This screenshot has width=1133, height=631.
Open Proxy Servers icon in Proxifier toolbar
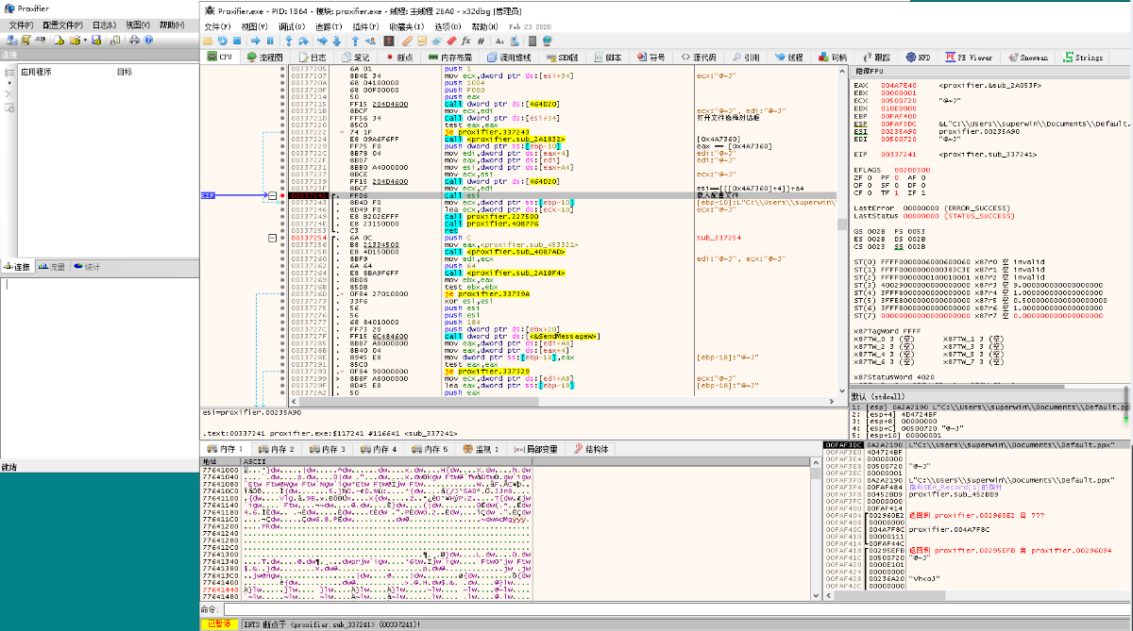point(11,41)
